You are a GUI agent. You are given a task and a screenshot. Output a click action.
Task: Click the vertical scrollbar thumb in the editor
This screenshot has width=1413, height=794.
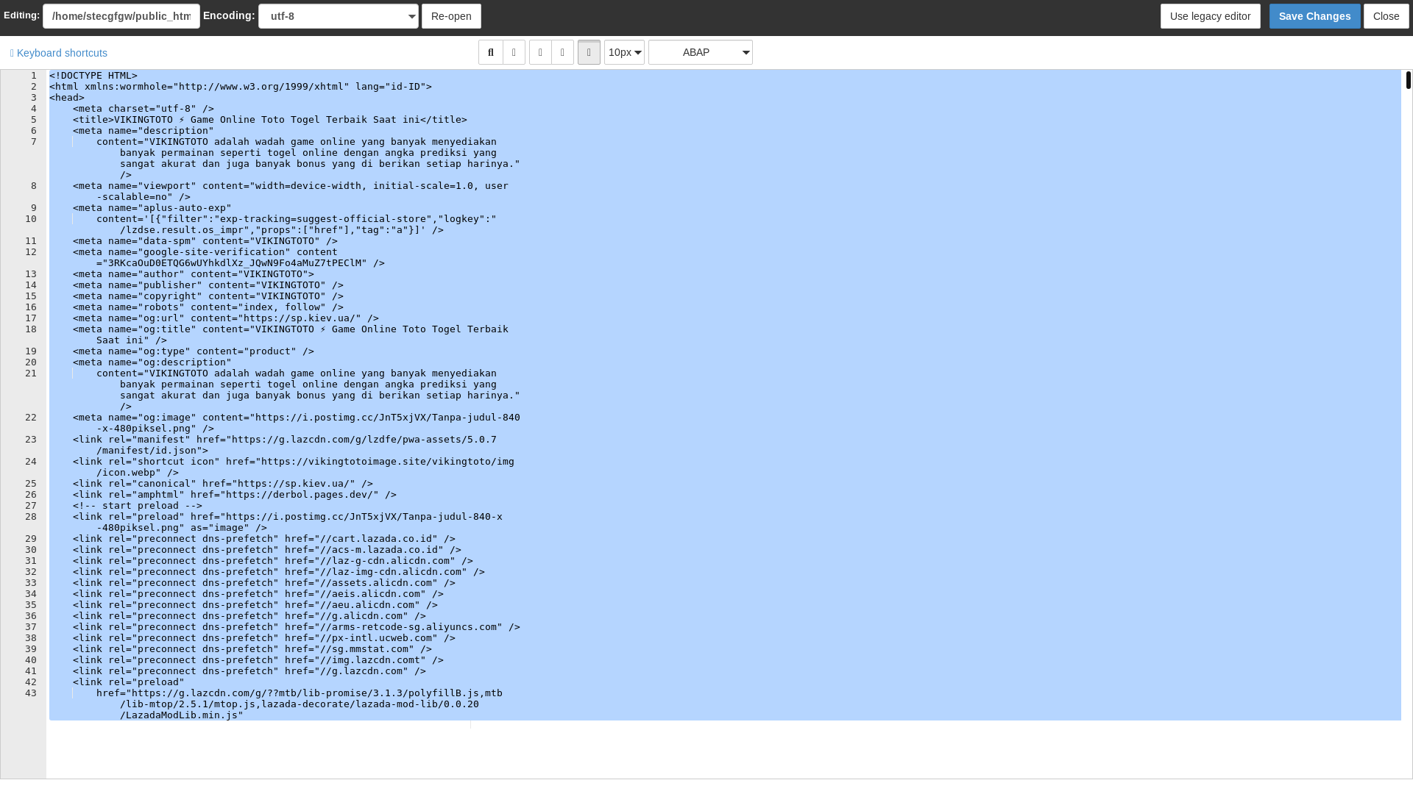click(1408, 80)
